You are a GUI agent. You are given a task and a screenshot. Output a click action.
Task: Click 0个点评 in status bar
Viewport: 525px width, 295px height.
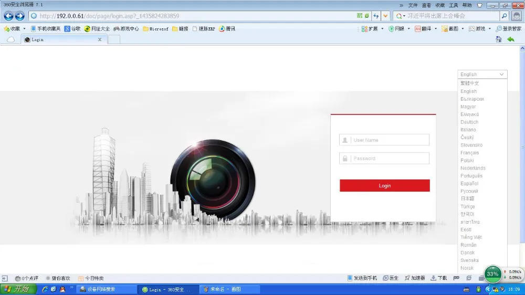26,278
